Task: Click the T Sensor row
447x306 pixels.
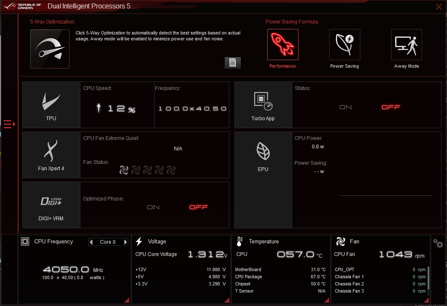Action: pos(280,291)
